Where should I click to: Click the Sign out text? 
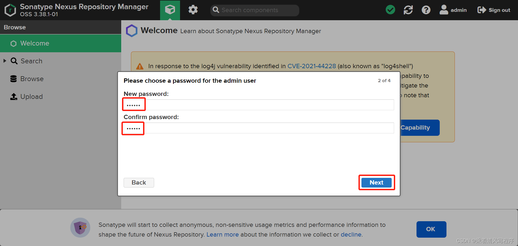(x=499, y=10)
